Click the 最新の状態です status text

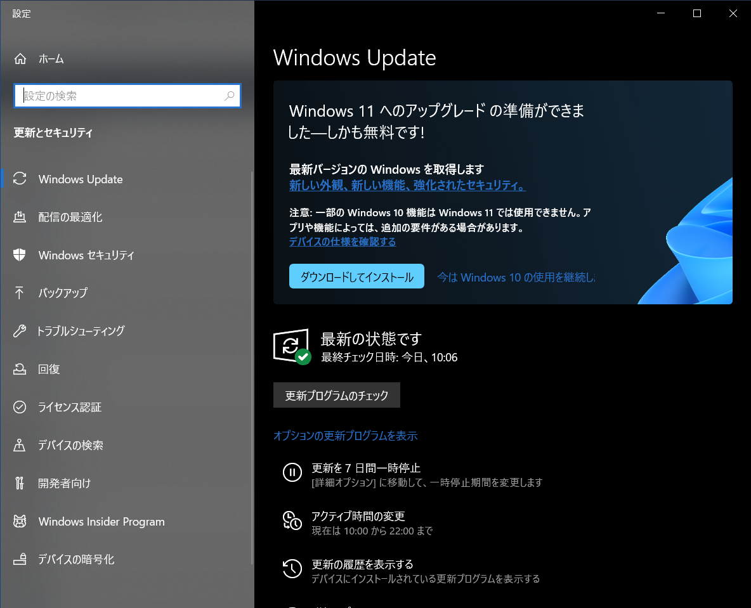click(371, 339)
